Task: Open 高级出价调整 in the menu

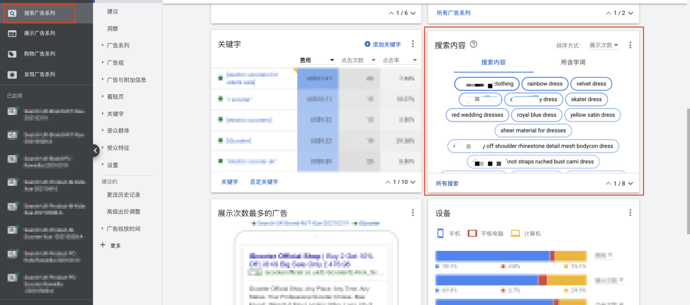Action: (x=124, y=211)
